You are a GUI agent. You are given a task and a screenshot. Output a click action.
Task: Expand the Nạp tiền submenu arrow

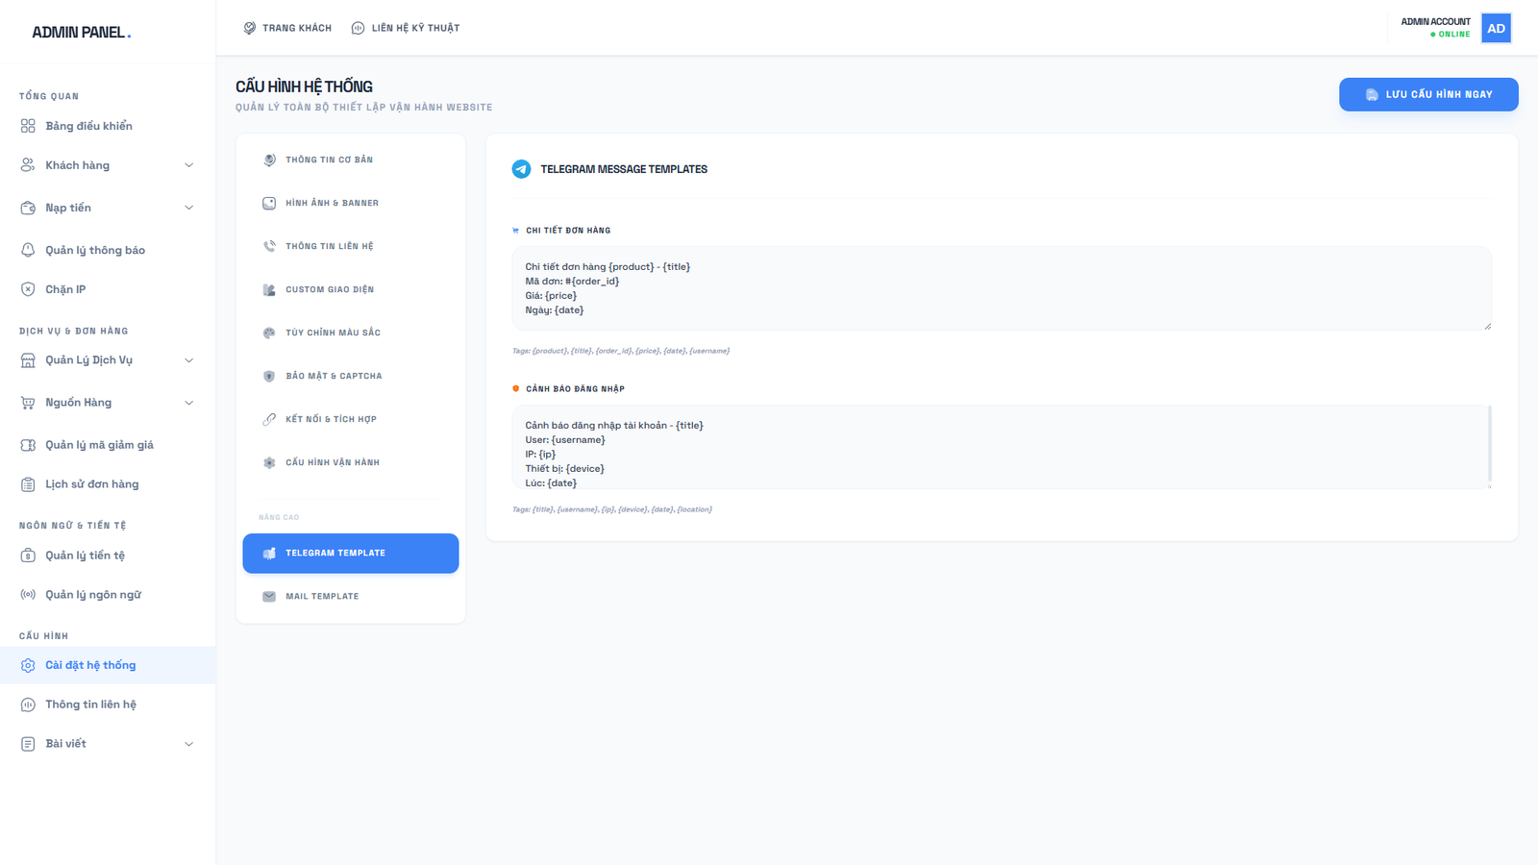tap(188, 208)
